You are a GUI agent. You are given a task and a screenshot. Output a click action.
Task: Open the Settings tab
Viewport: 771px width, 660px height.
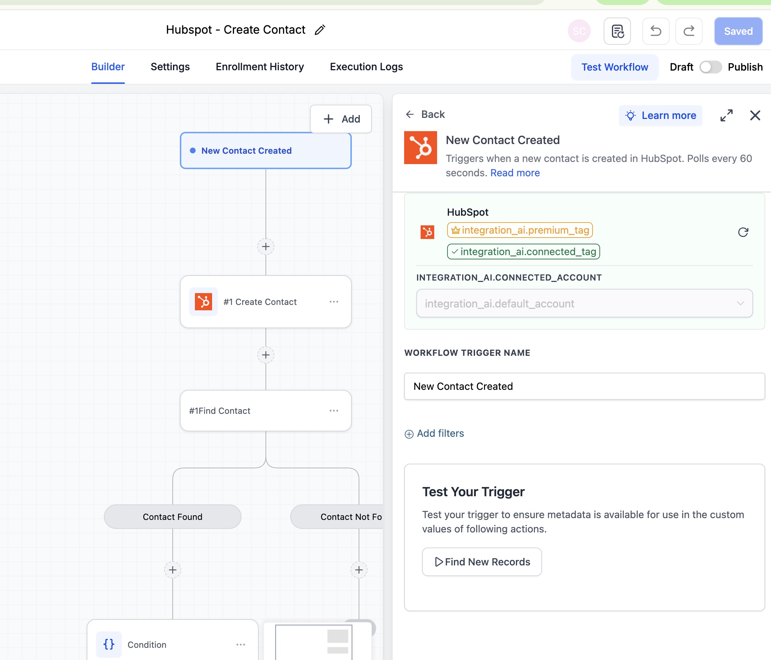click(x=170, y=67)
